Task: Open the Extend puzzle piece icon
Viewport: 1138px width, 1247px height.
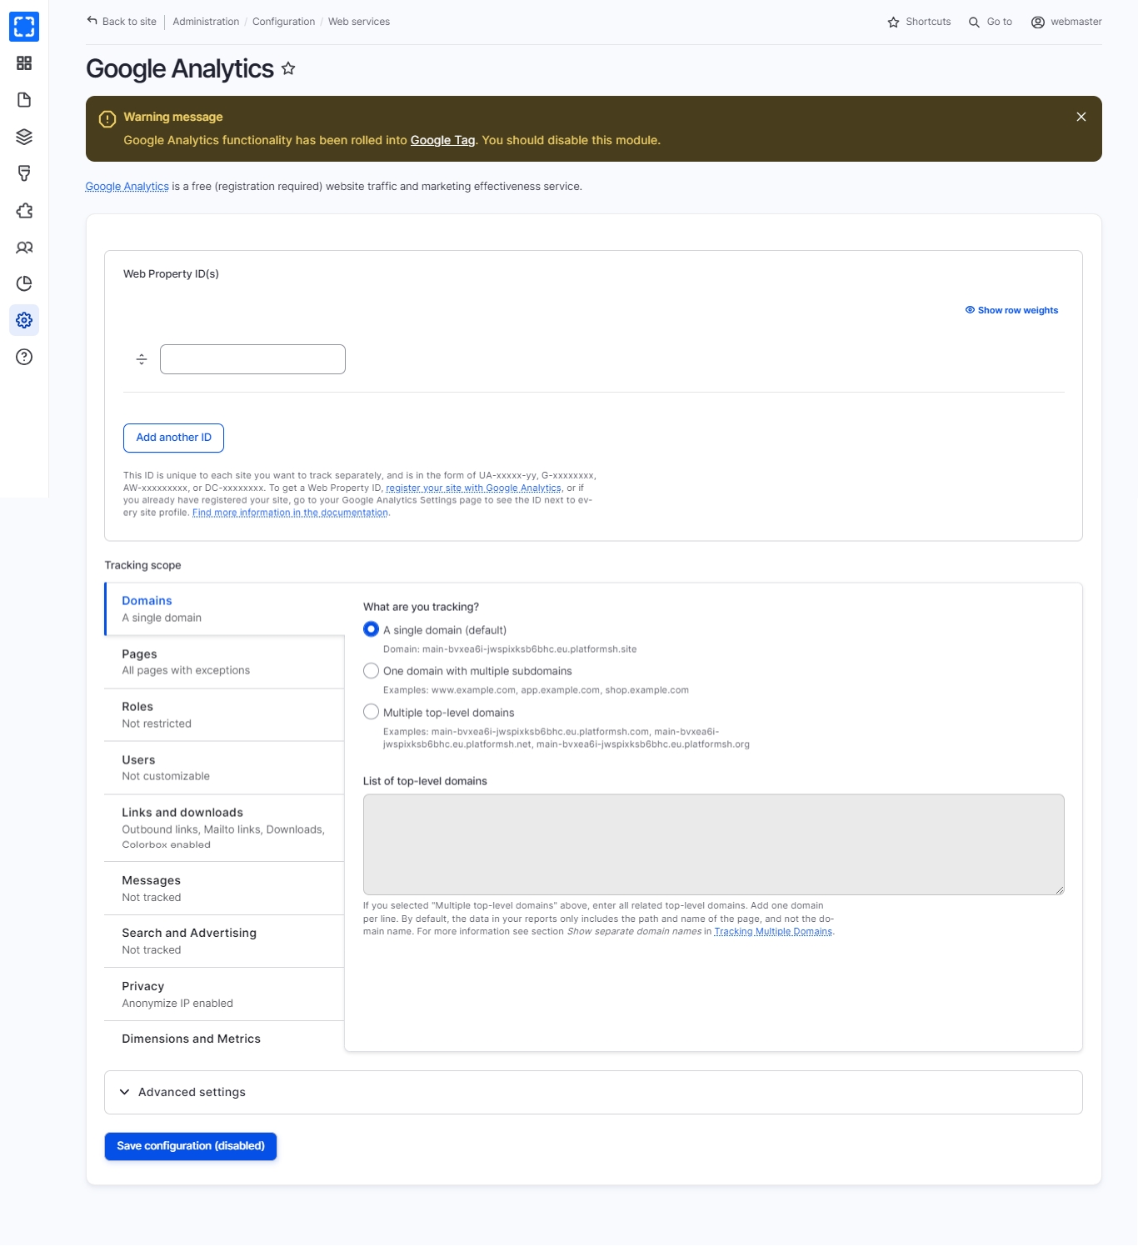Action: pyautogui.click(x=24, y=211)
